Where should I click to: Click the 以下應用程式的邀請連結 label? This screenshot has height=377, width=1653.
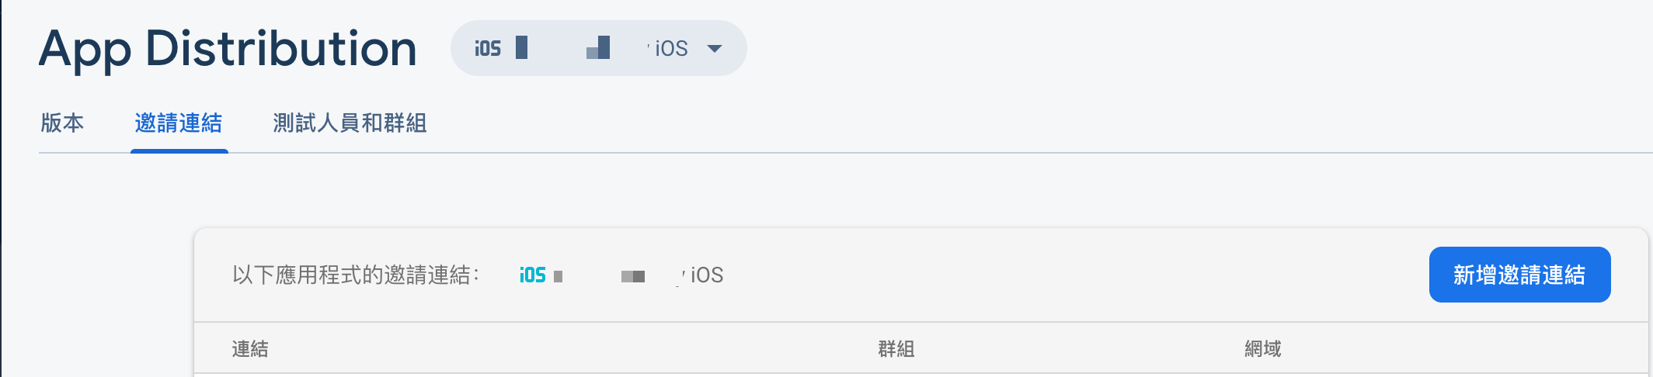tap(356, 275)
